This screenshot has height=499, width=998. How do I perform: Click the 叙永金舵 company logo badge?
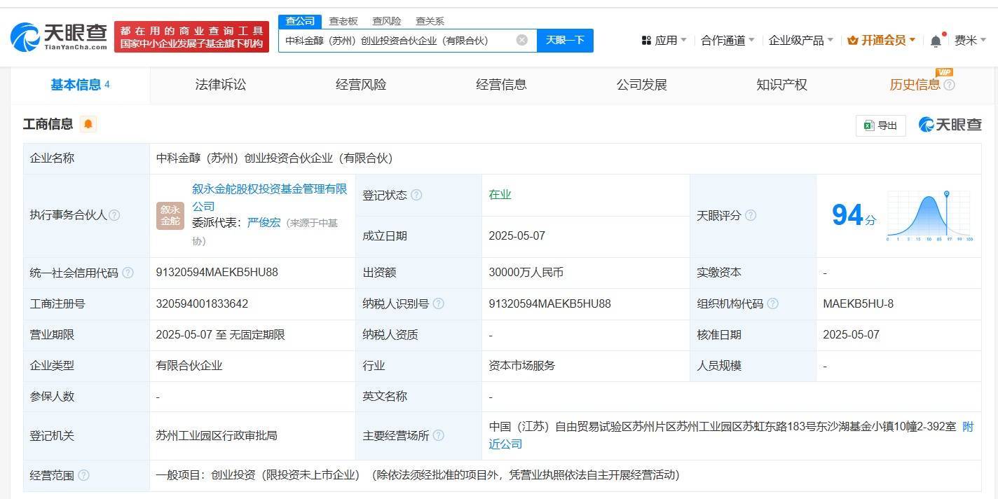click(170, 215)
